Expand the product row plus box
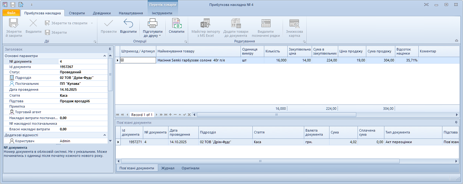The height and width of the screenshot is (184, 463). point(123,60)
